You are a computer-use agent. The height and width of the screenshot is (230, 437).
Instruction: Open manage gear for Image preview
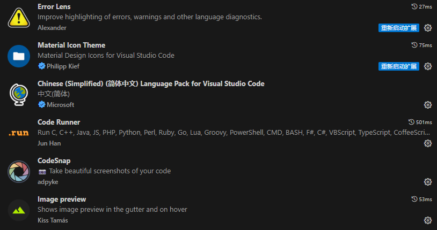click(428, 220)
